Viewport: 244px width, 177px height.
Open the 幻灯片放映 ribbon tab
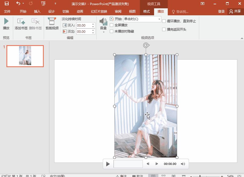click(99, 12)
